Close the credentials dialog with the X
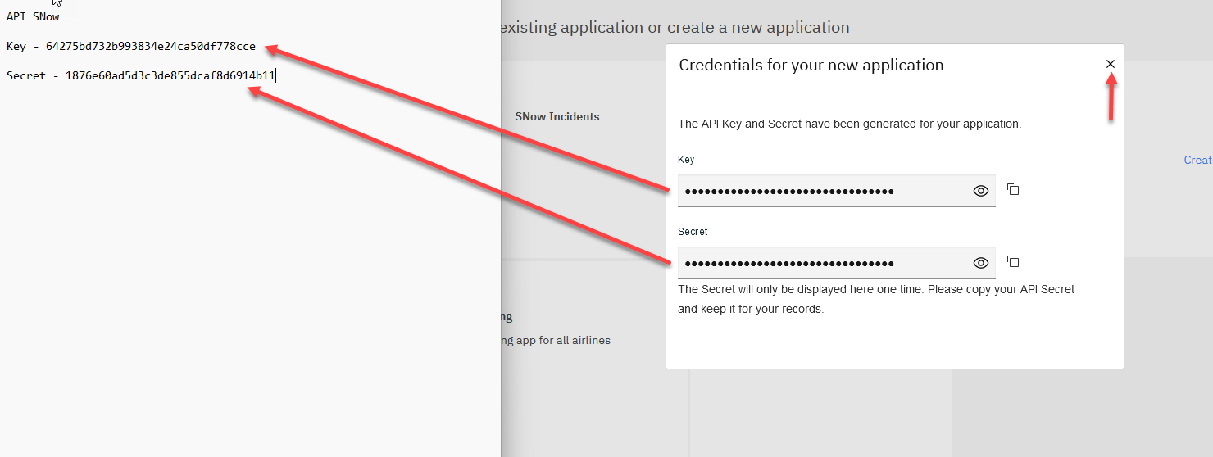Viewport: 1213px width, 457px height. click(x=1111, y=64)
